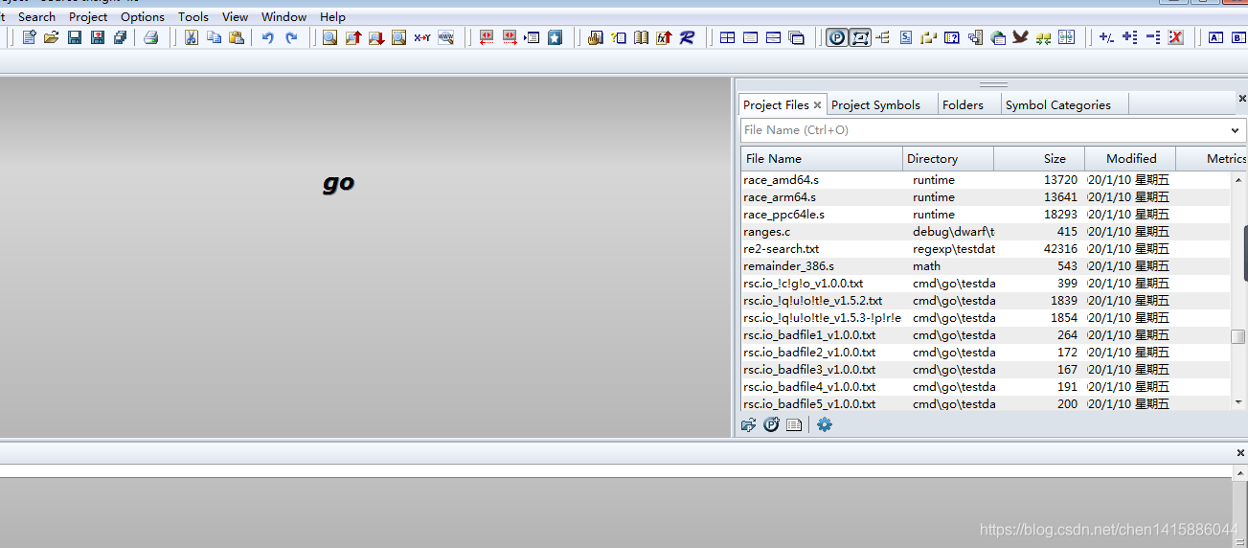The width and height of the screenshot is (1248, 548).
Task: Select file remainder_386.s
Action: 985,266
